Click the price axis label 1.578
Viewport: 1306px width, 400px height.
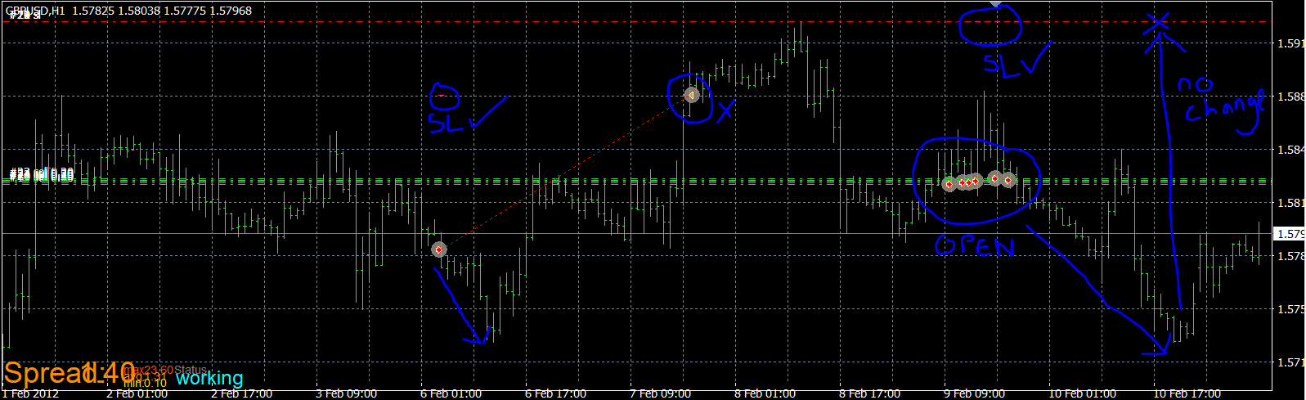pyautogui.click(x=1290, y=256)
